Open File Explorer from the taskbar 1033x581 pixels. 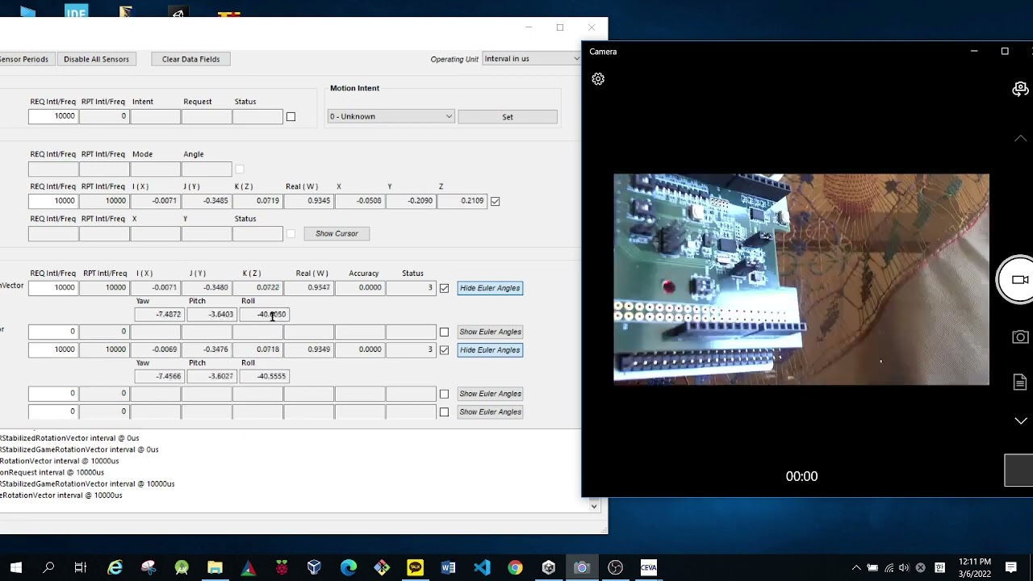(215, 567)
